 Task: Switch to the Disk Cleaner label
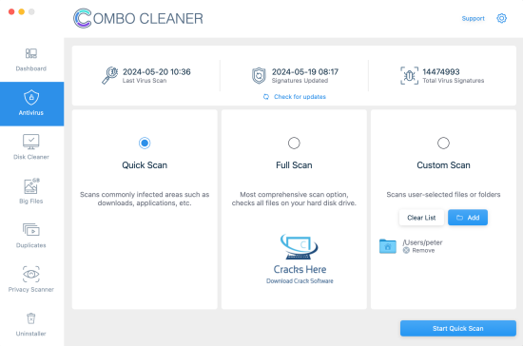(x=31, y=157)
